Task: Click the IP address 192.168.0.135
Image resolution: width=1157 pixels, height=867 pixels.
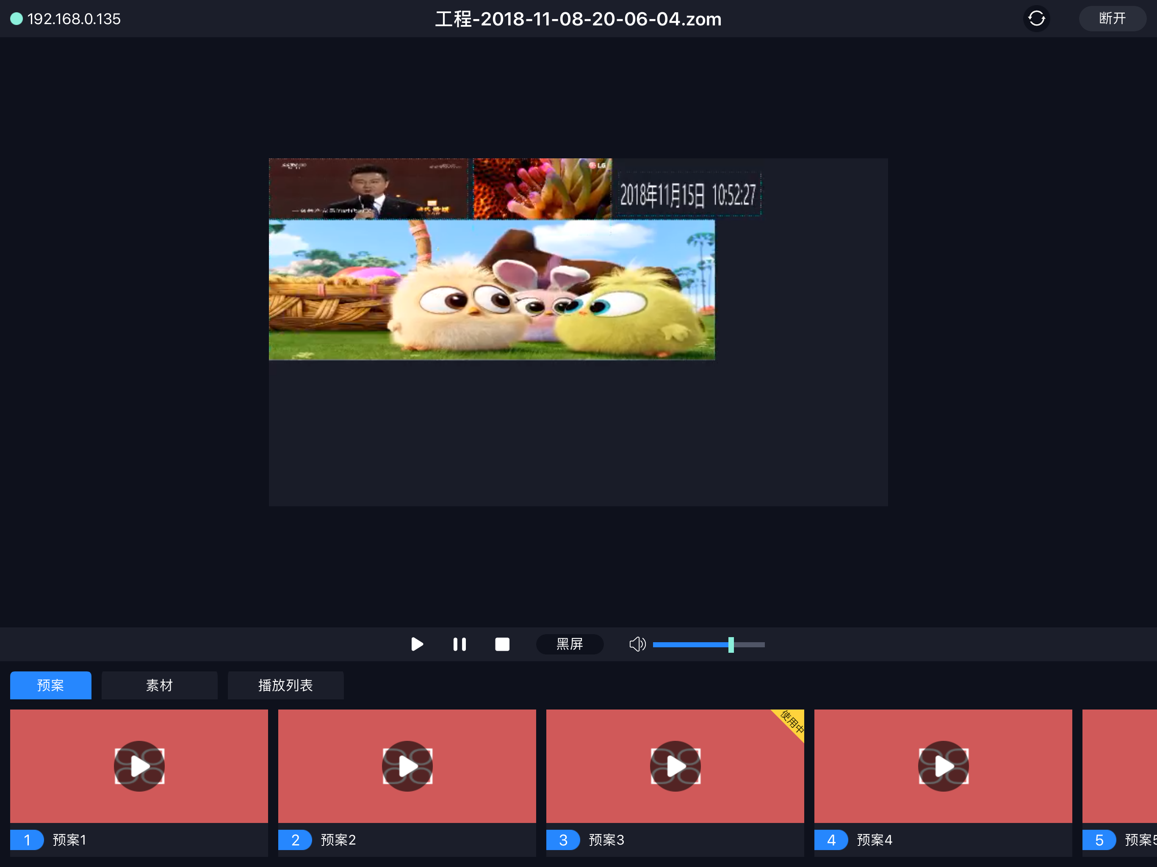Action: [x=74, y=19]
